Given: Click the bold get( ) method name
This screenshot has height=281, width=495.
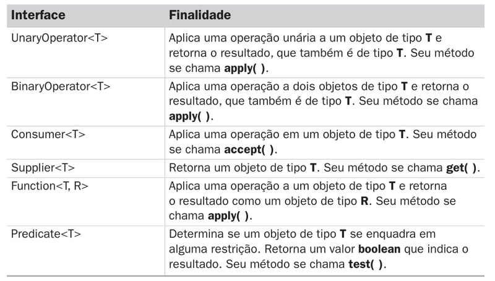Looking at the screenshot, I should 462,168.
